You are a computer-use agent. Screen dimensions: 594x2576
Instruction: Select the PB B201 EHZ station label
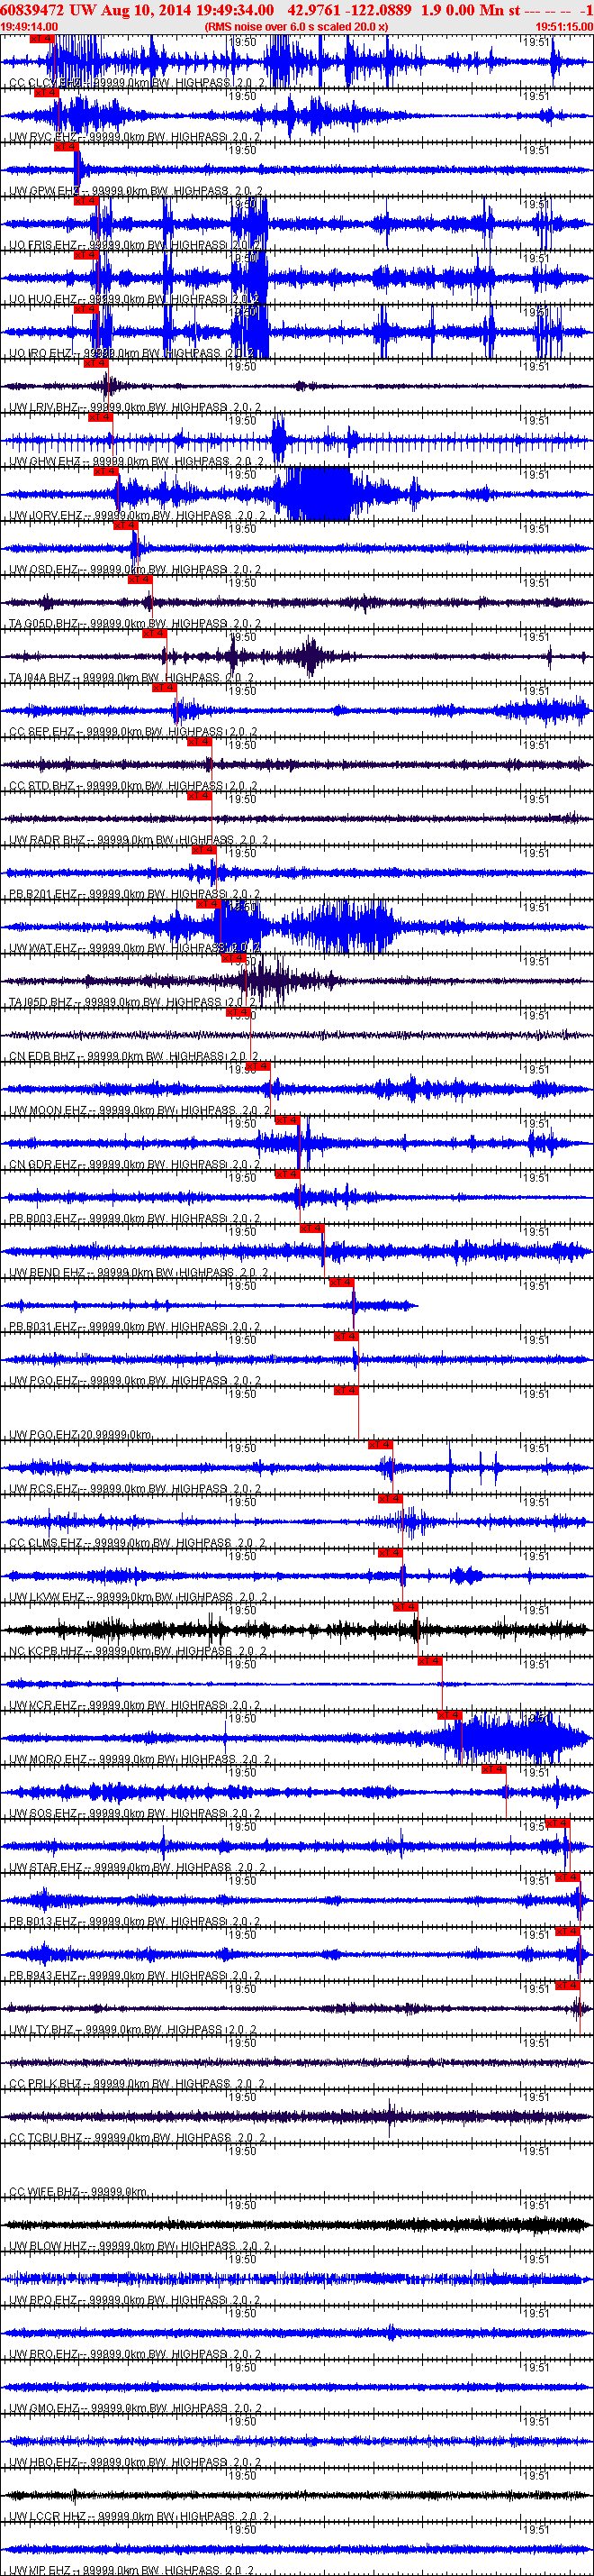tap(135, 894)
